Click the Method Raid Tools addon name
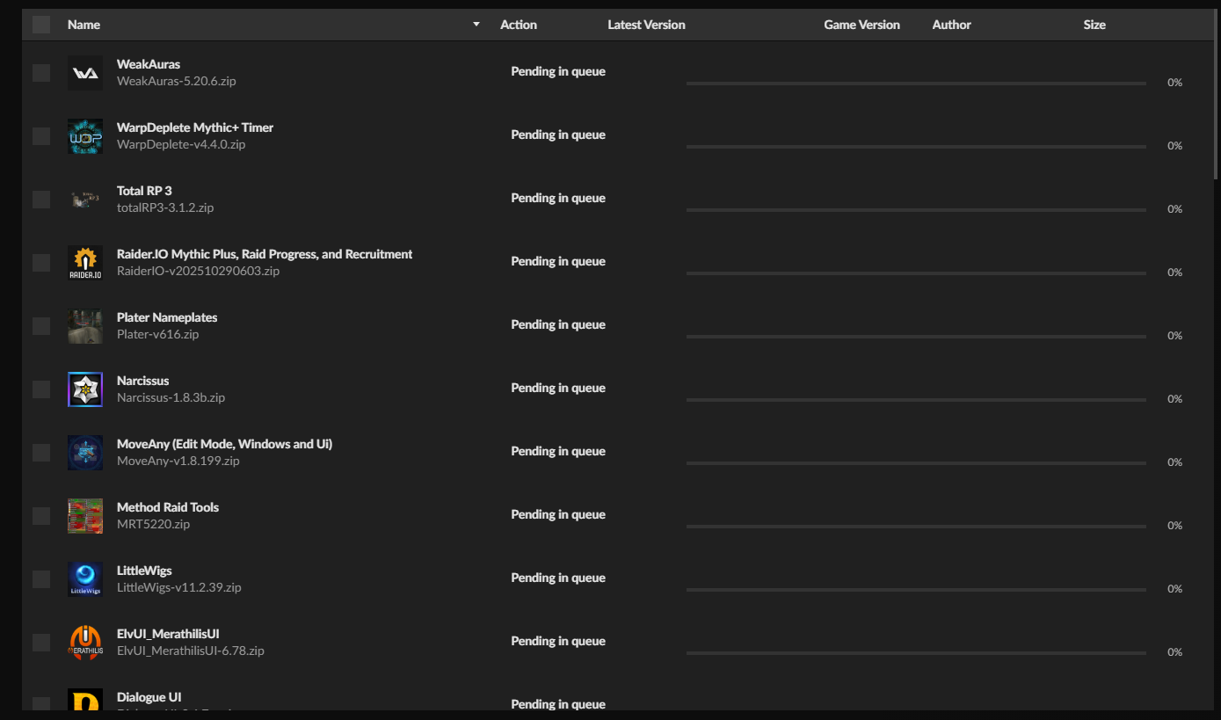 coord(168,507)
